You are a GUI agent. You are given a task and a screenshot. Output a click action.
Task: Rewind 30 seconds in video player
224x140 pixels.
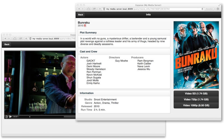click(6, 117)
